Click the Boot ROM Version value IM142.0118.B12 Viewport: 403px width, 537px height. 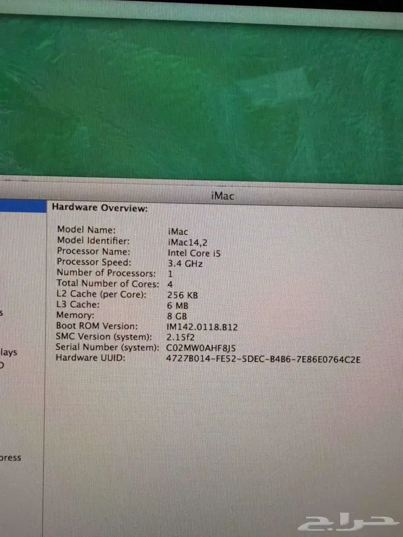click(x=201, y=326)
